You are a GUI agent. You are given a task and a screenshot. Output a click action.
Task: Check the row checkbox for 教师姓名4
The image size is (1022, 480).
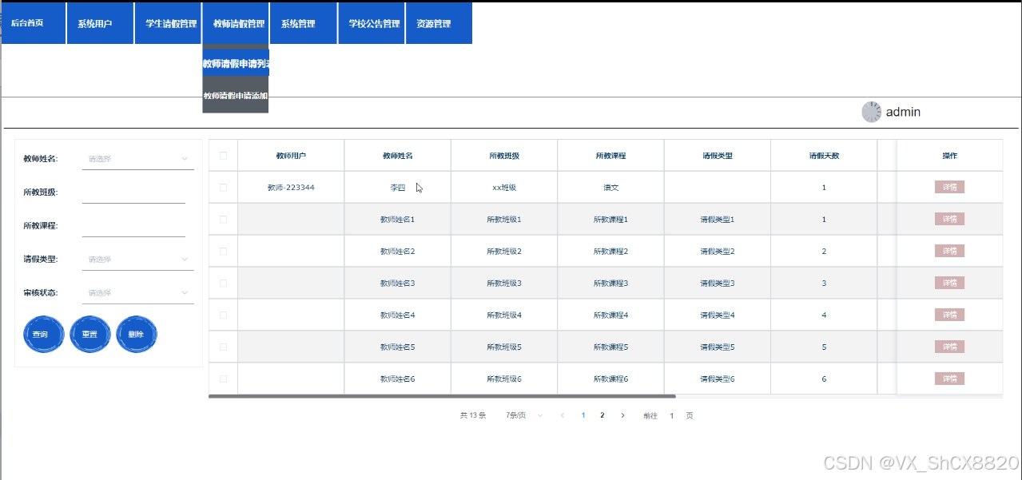tap(224, 315)
